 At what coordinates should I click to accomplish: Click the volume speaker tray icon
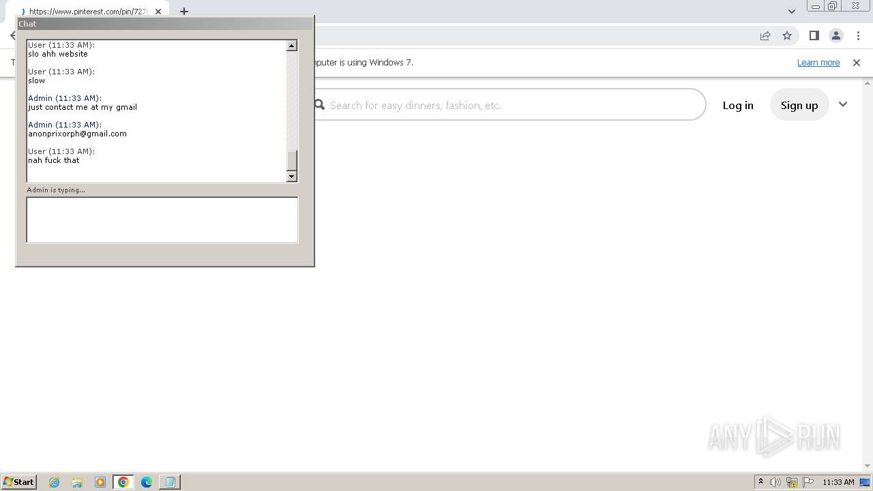[775, 482]
